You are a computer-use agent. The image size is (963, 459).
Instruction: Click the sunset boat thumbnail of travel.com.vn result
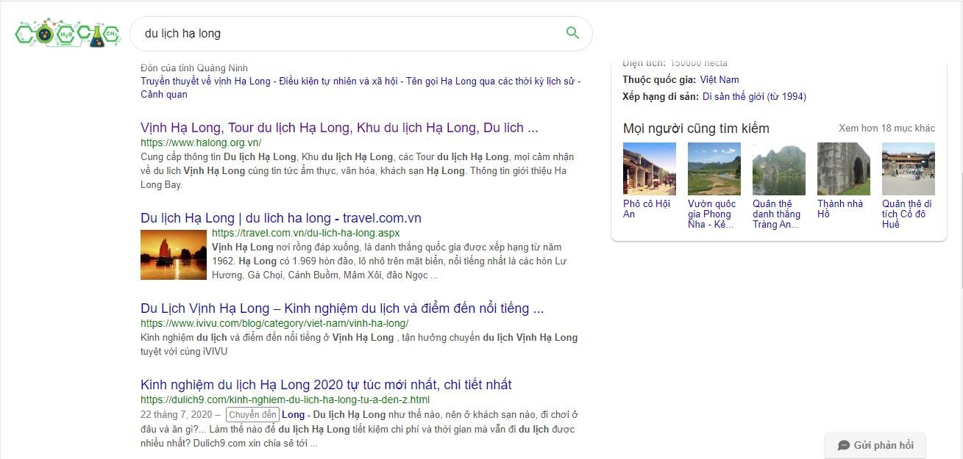tap(174, 254)
